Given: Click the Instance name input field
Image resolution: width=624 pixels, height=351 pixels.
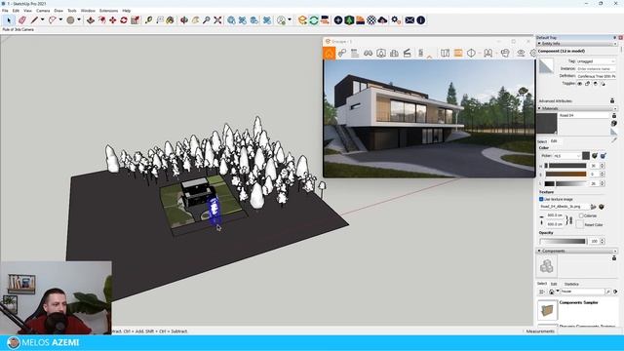Looking at the screenshot, I should (x=596, y=69).
